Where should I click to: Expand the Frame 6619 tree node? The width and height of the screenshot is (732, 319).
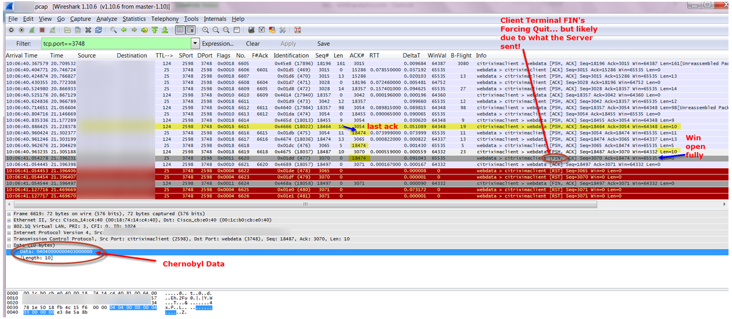(x=8, y=213)
